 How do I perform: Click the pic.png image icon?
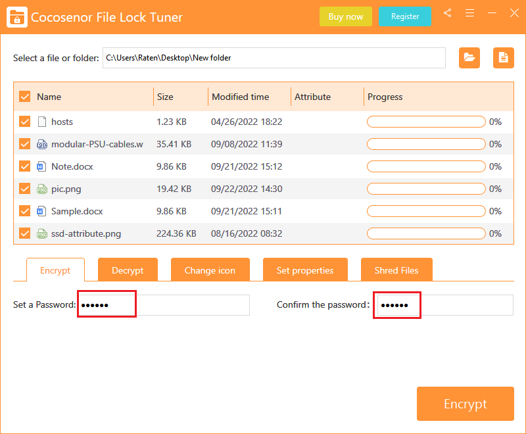[42, 189]
